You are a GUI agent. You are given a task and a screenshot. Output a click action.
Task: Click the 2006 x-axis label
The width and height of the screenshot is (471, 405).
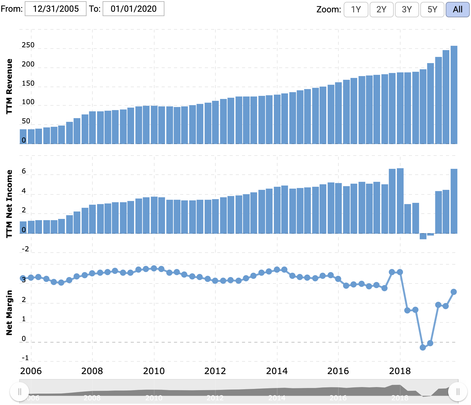pos(31,371)
